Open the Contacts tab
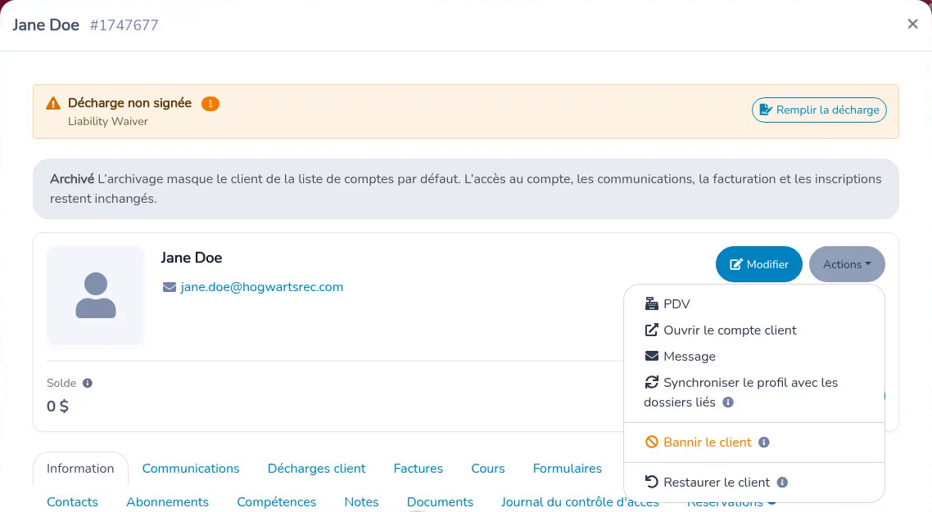The width and height of the screenshot is (932, 512). tap(73, 501)
